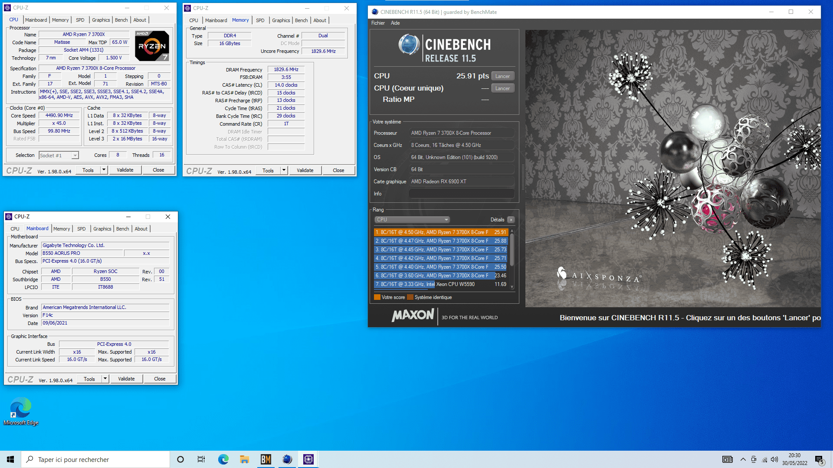Open Microsoft Edge desktop shortcut
Image resolution: width=833 pixels, height=468 pixels.
(21, 411)
